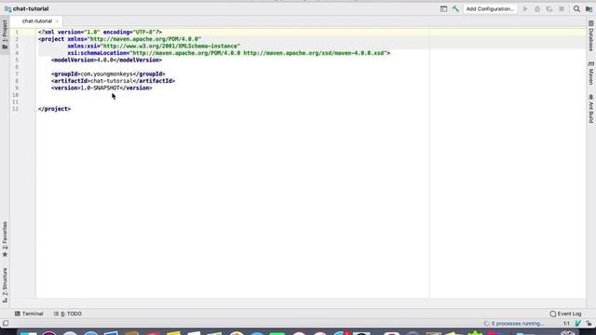Click line number 1 in gutter
This screenshot has width=596, height=335.
click(x=17, y=33)
